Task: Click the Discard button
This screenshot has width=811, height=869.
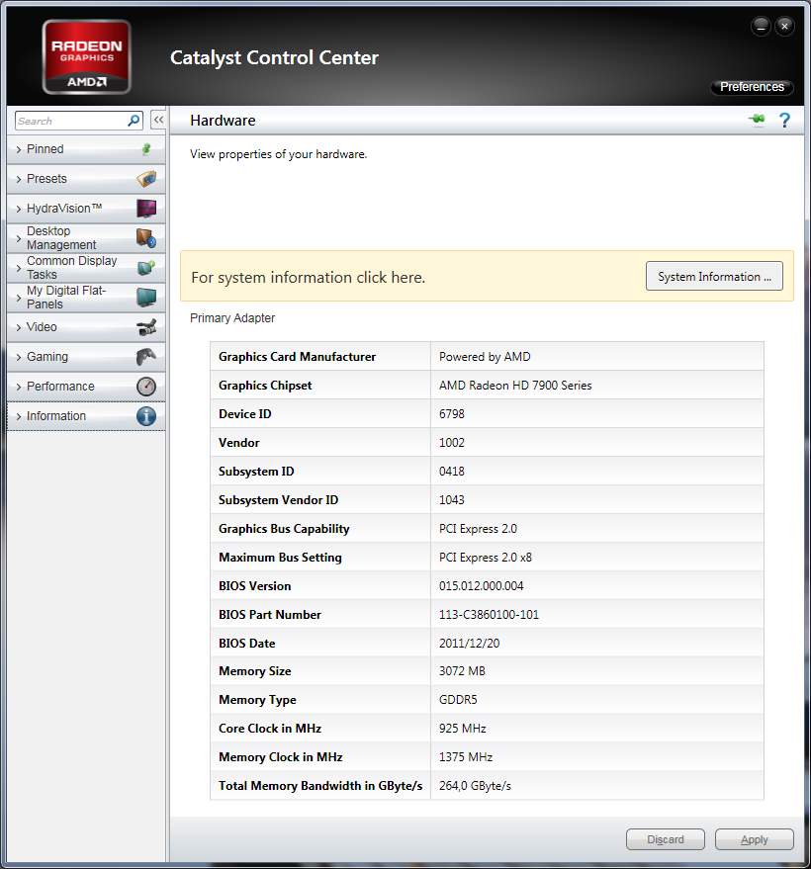Action: [x=666, y=839]
